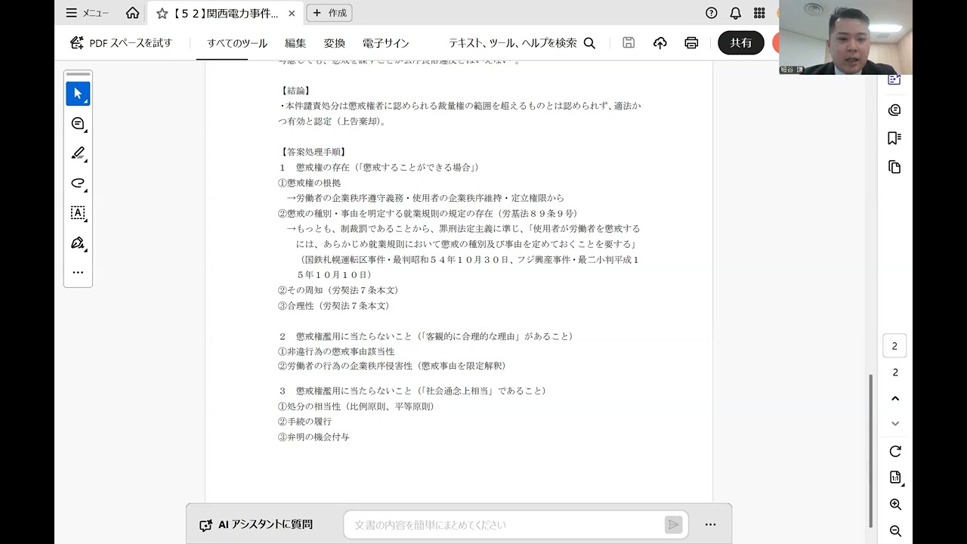
Task: Upload the file to cloud
Action: click(660, 43)
